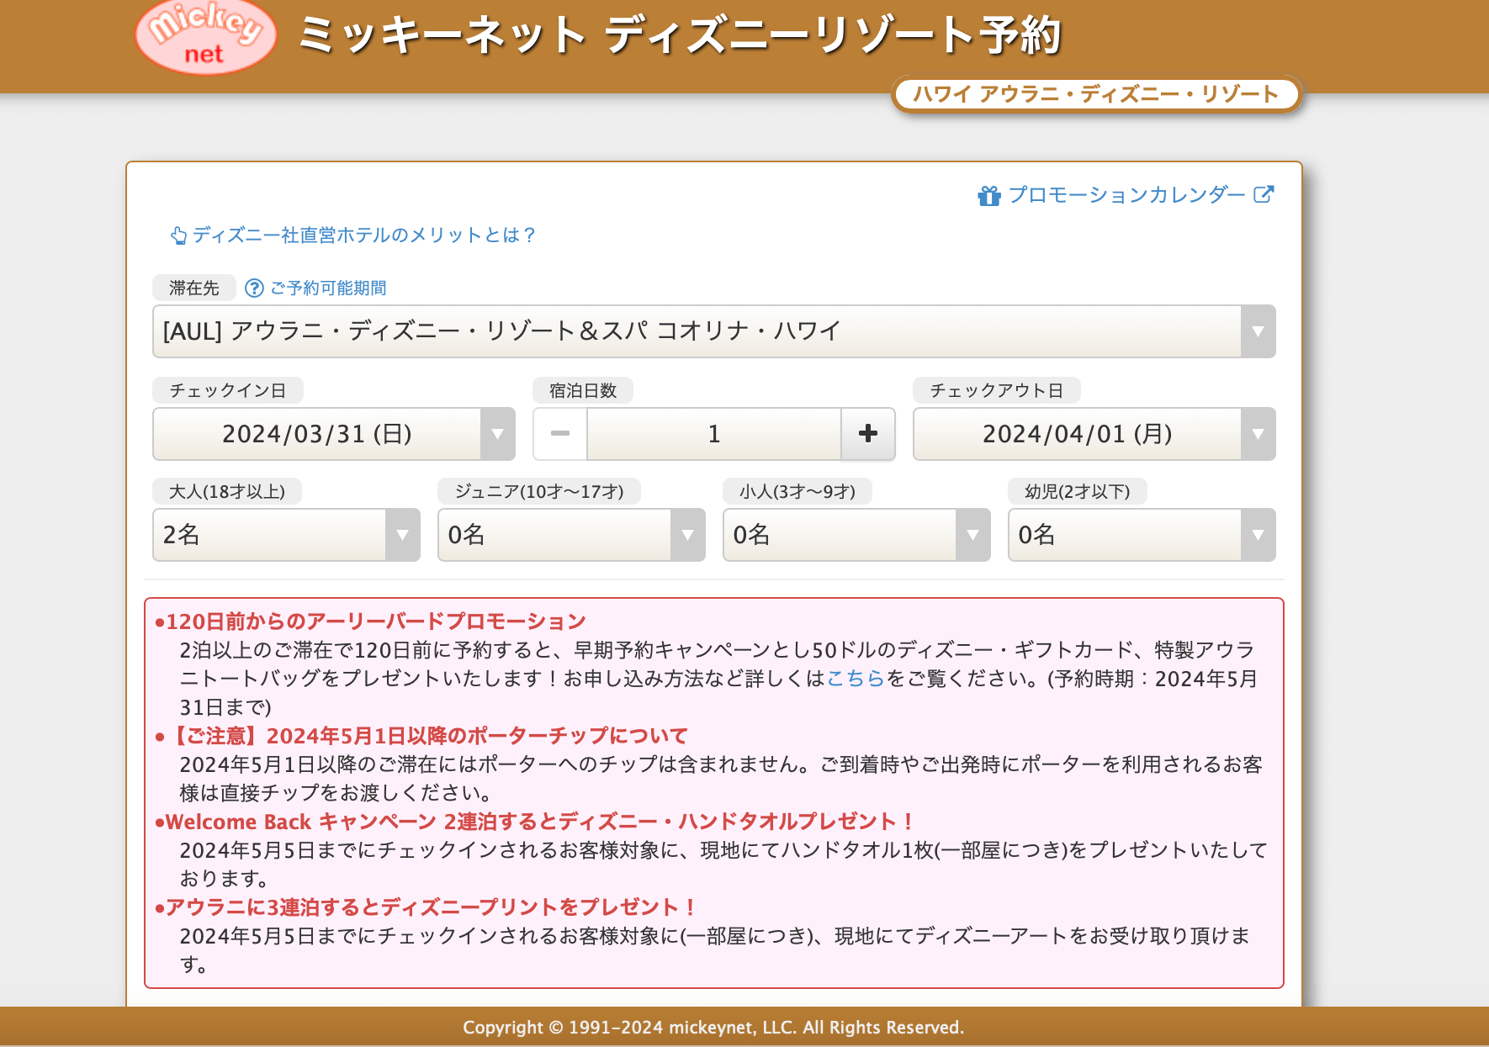Expand the 幼児 infant count dropdown
This screenshot has height=1047, width=1489.
click(x=1142, y=535)
